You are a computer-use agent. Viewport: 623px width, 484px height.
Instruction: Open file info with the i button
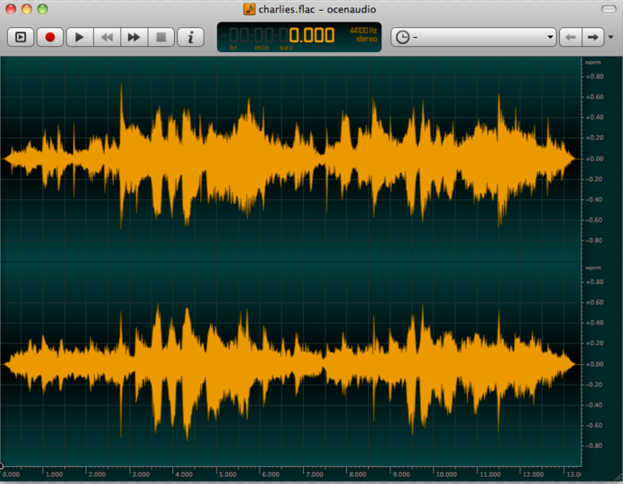click(191, 37)
